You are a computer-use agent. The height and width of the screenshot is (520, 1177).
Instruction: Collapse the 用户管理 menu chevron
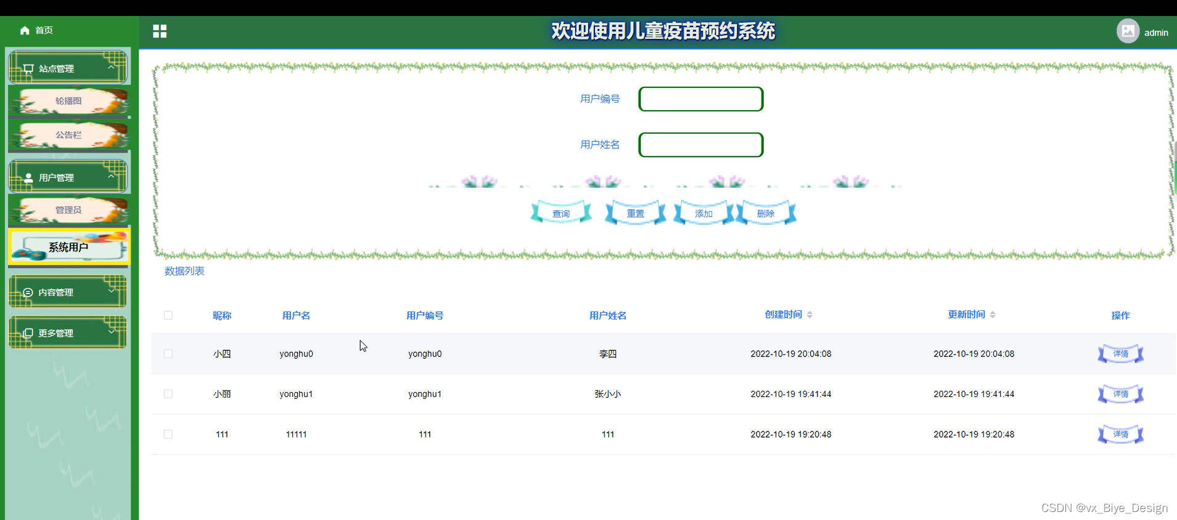click(x=111, y=176)
